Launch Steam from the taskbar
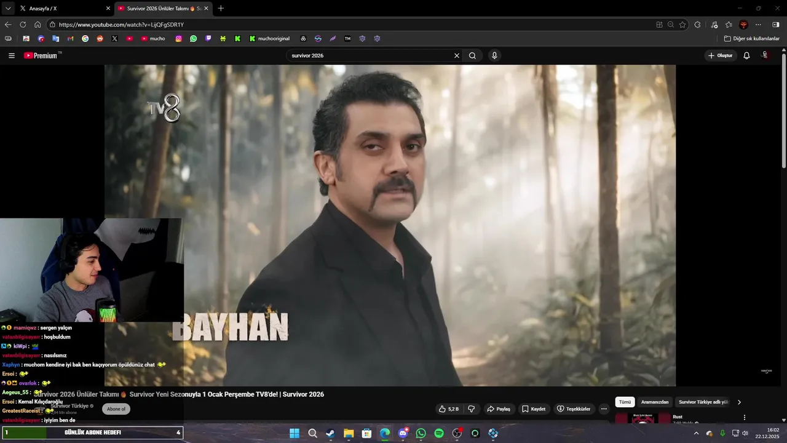Viewport: 787px width, 443px height. coord(330,433)
